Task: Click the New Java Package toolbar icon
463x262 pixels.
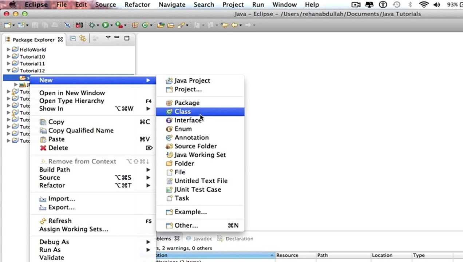Action: coord(135,25)
